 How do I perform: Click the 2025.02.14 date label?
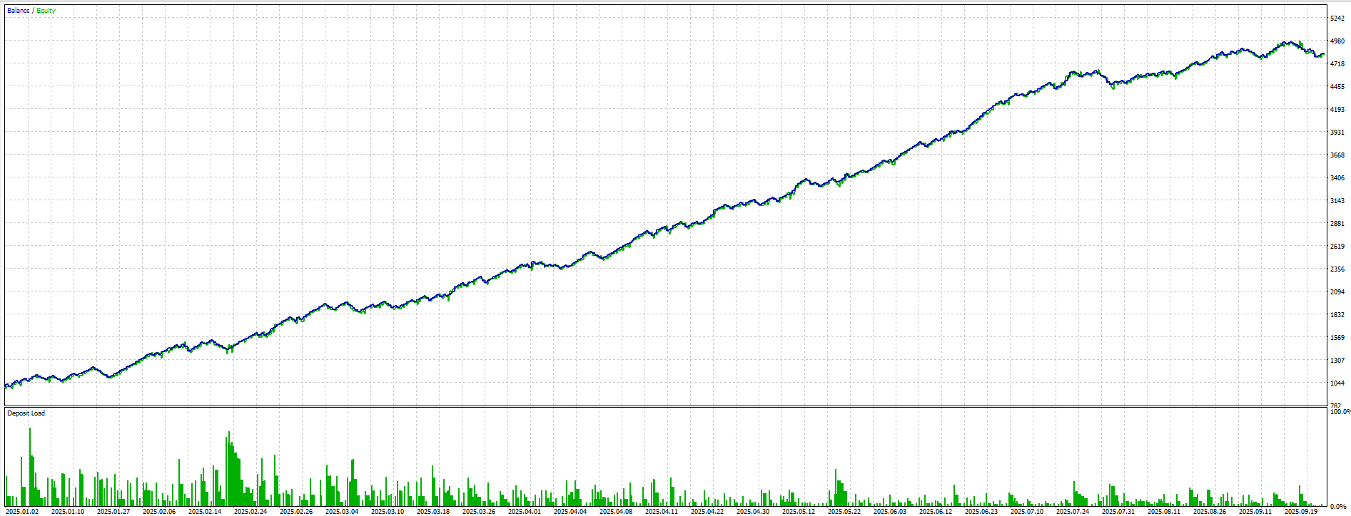coord(205,511)
